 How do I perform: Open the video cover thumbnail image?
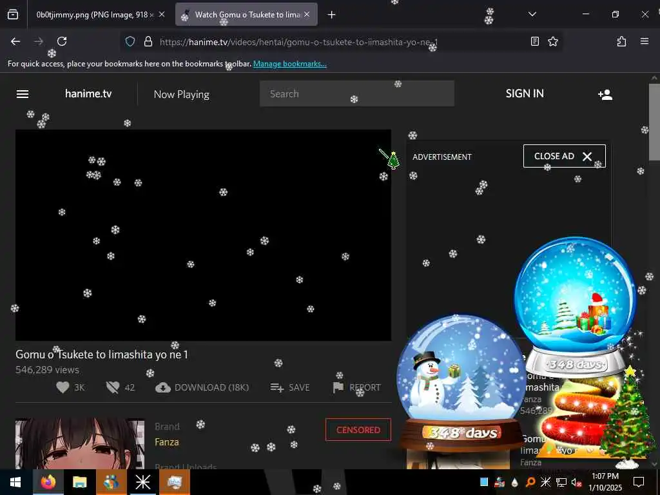point(80,443)
